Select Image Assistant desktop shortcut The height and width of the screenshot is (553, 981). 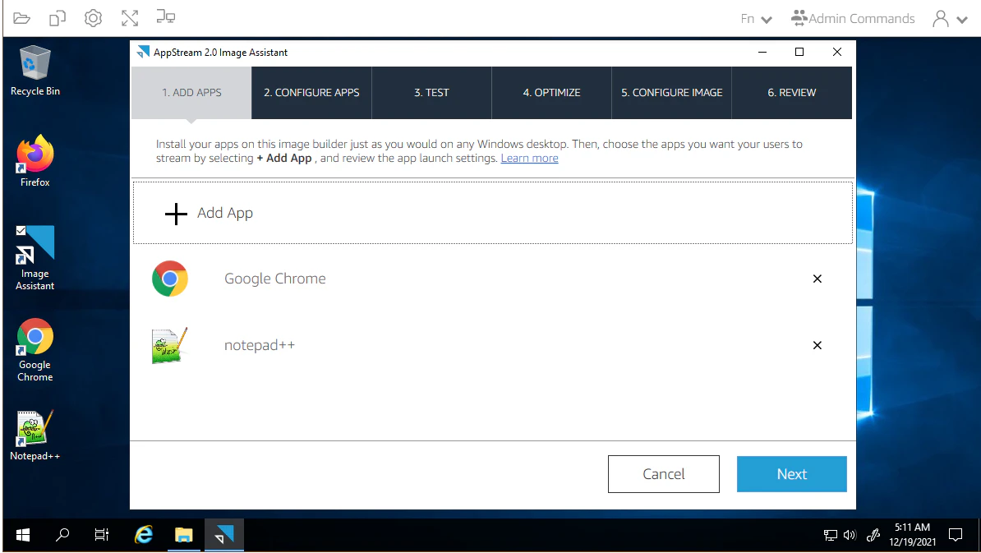(x=35, y=258)
